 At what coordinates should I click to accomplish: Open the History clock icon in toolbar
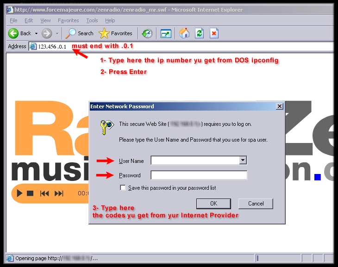pyautogui.click(x=147, y=33)
